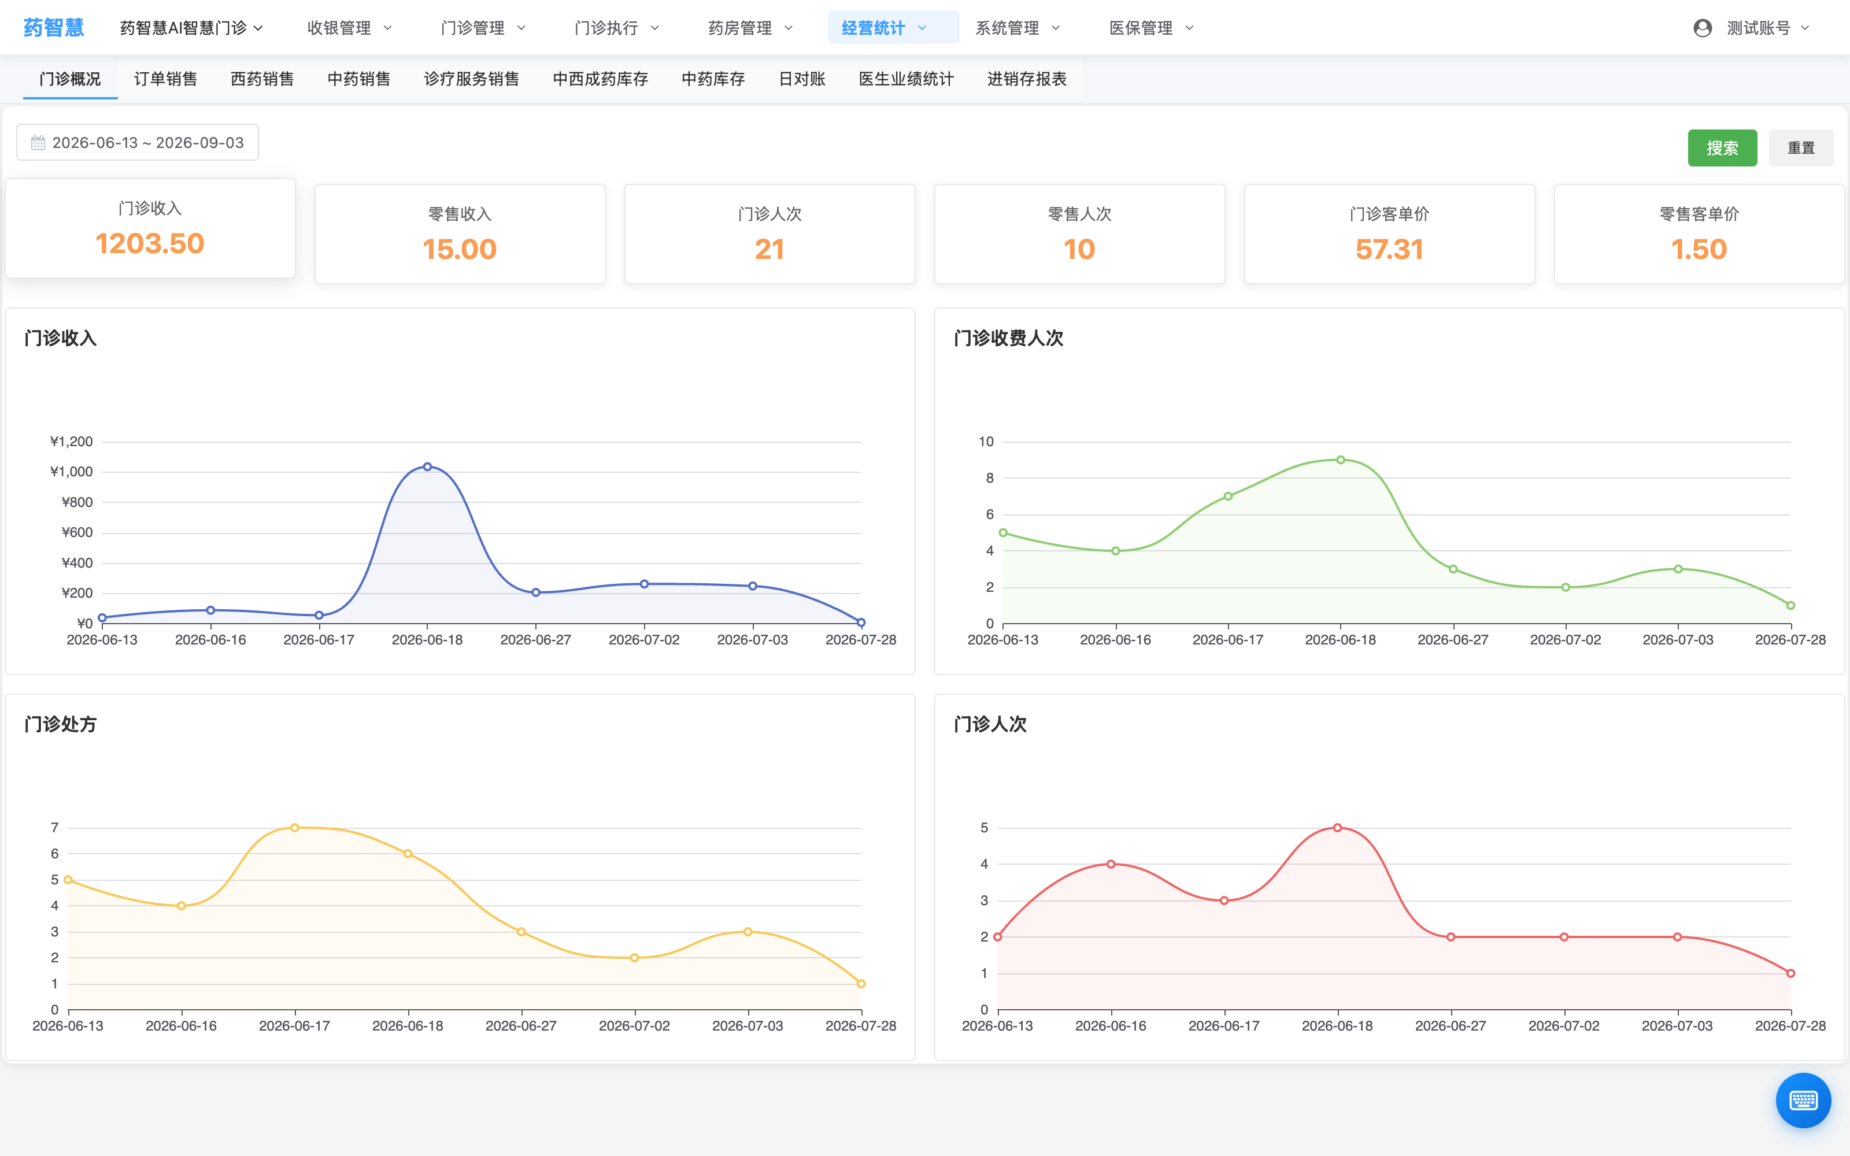Switch to the 中药库存 tab
The width and height of the screenshot is (1850, 1156).
(713, 79)
